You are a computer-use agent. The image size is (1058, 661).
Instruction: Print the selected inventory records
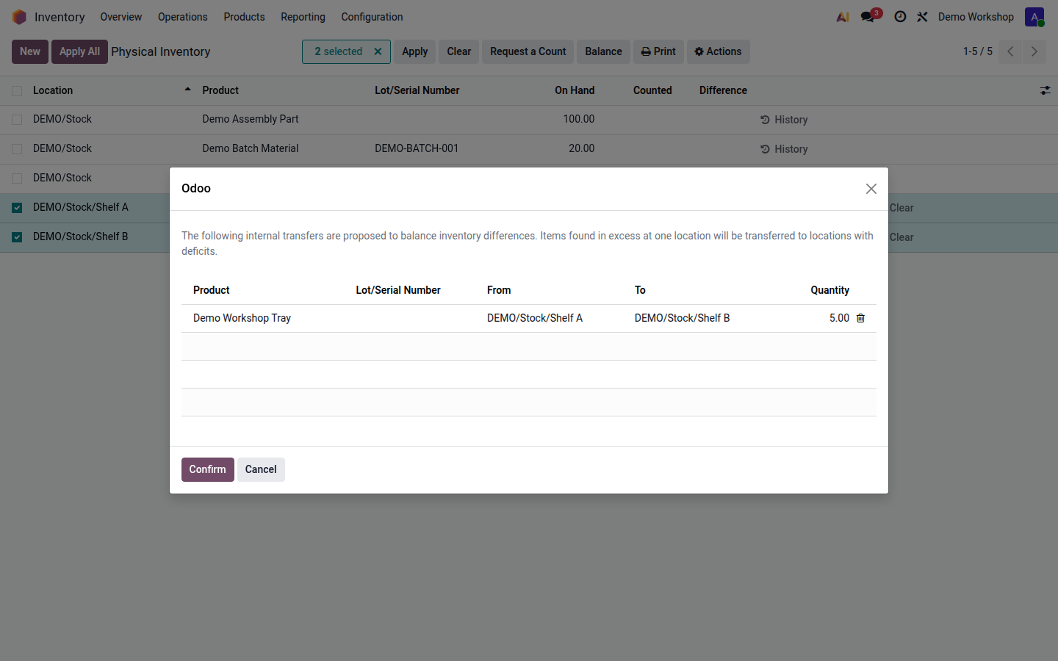coord(658,51)
